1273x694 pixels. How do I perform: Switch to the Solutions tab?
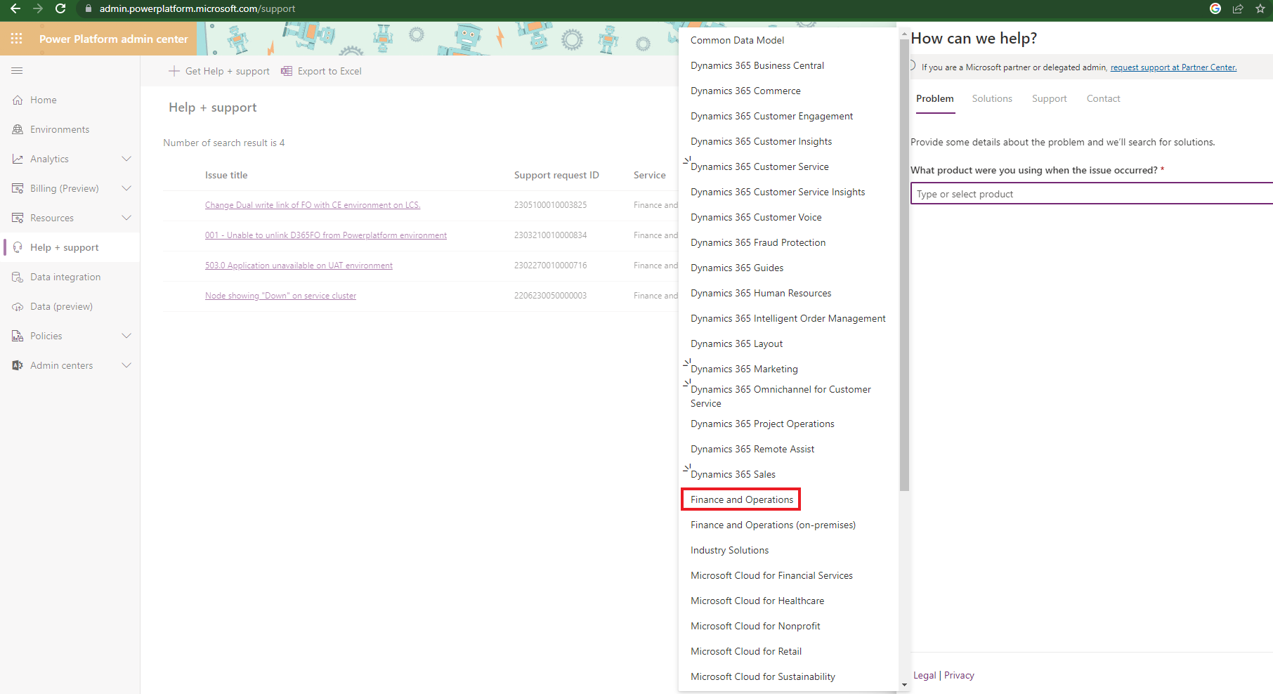pos(992,99)
